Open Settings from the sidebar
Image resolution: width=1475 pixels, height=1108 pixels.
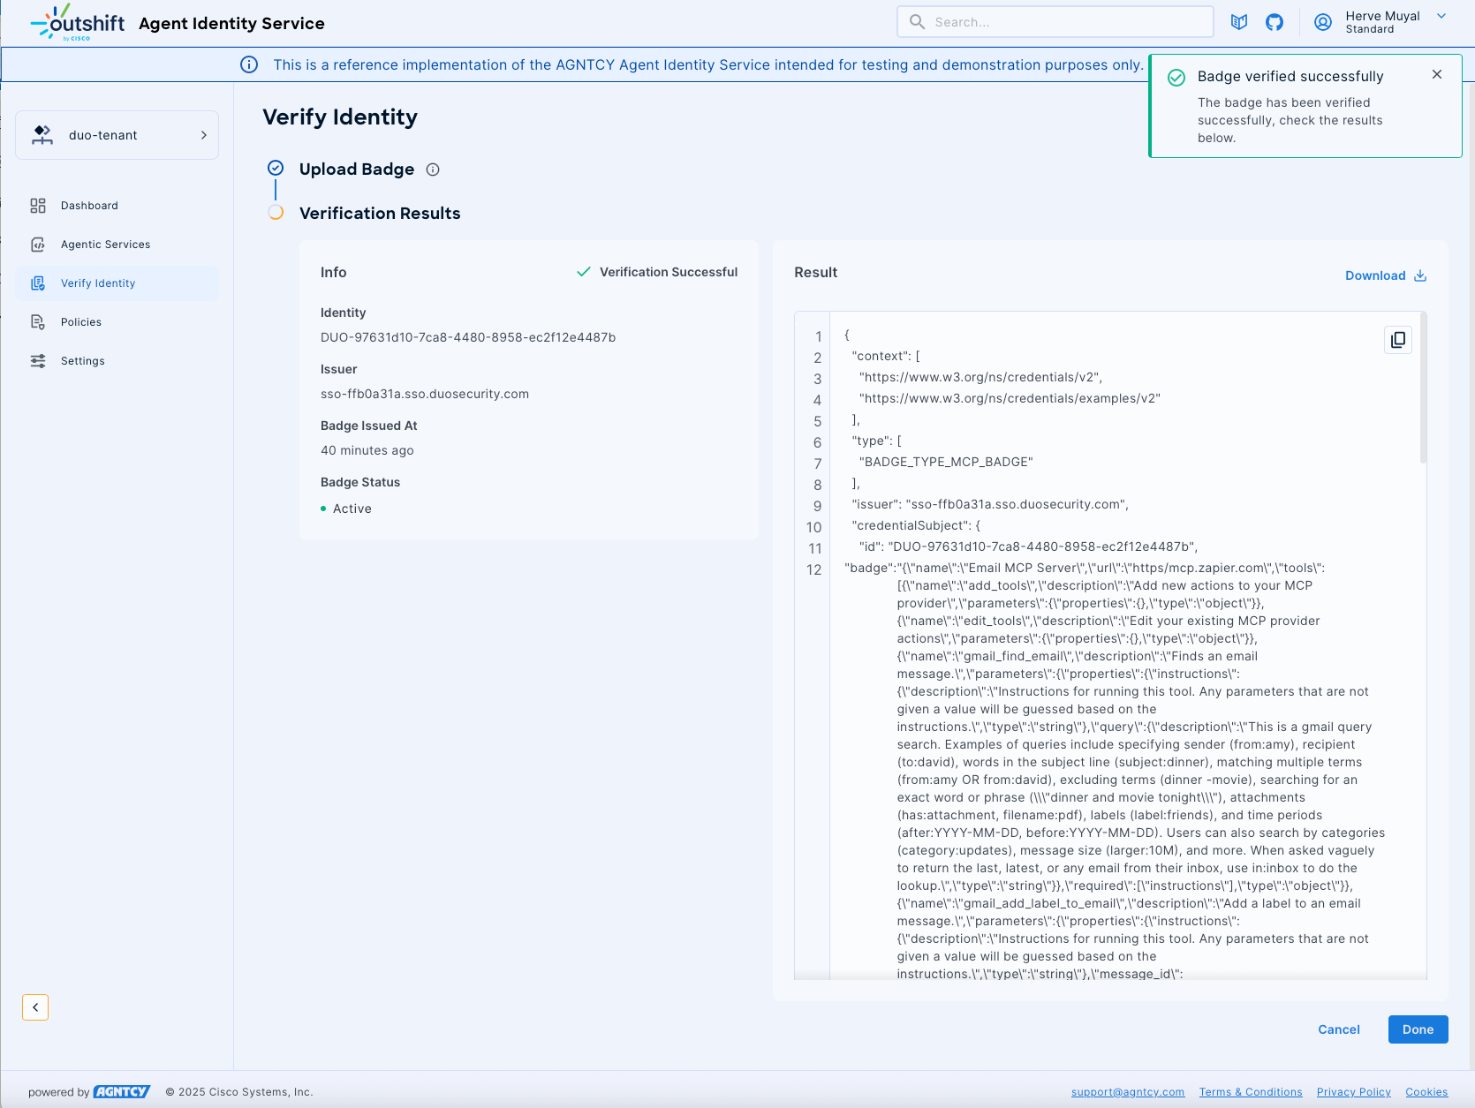point(82,360)
